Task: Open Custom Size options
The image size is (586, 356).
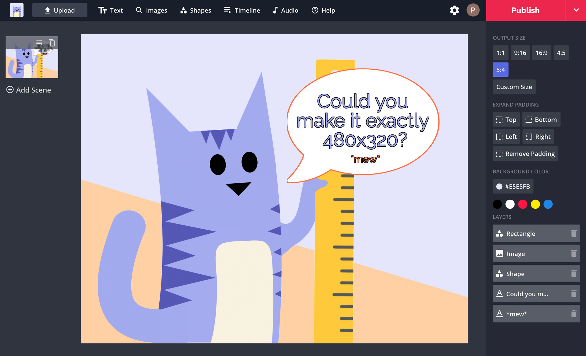Action: tap(514, 87)
